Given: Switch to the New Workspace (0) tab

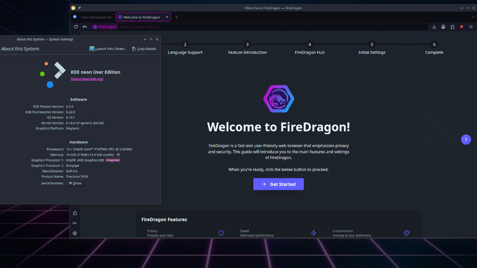Looking at the screenshot, I should pos(96,17).
